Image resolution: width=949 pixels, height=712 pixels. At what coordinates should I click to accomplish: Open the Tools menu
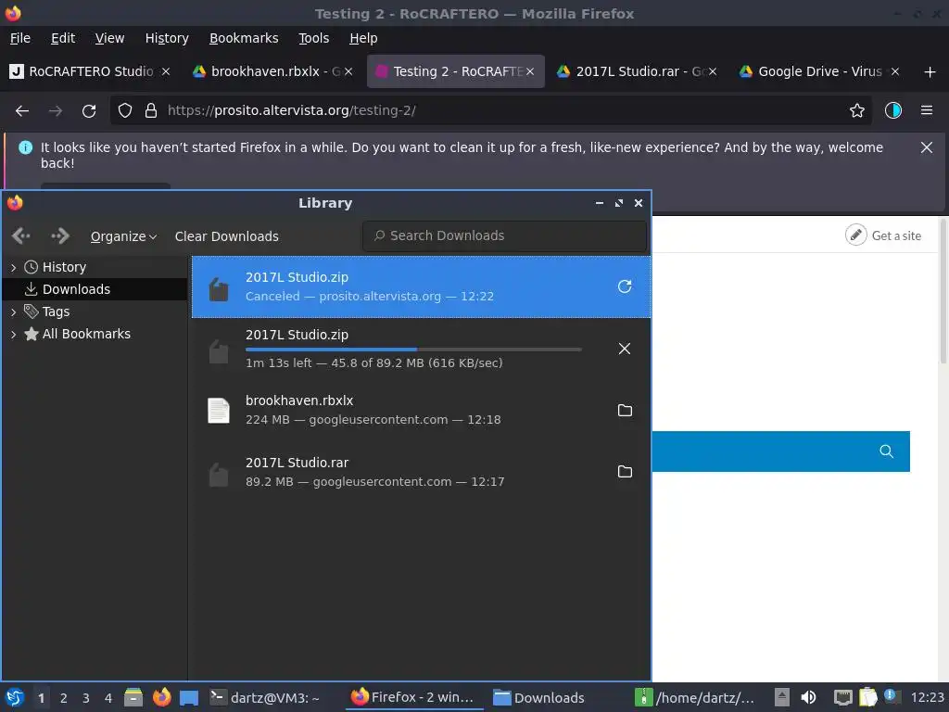pos(313,38)
